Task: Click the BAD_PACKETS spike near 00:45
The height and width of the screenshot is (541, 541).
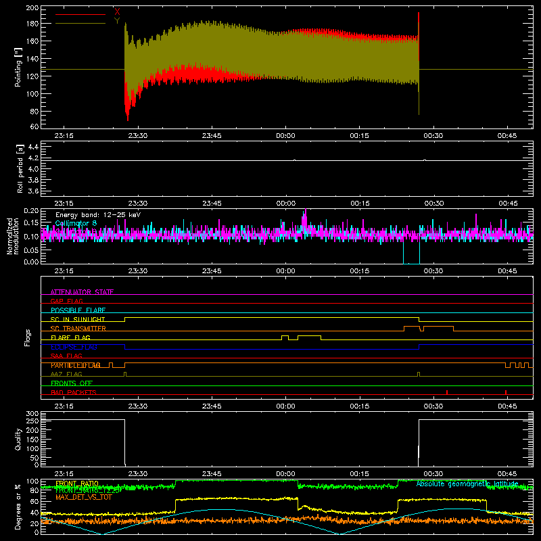Action: [506, 392]
